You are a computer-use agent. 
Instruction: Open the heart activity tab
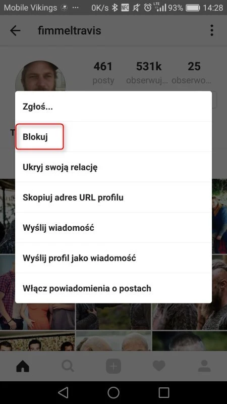[159, 366]
